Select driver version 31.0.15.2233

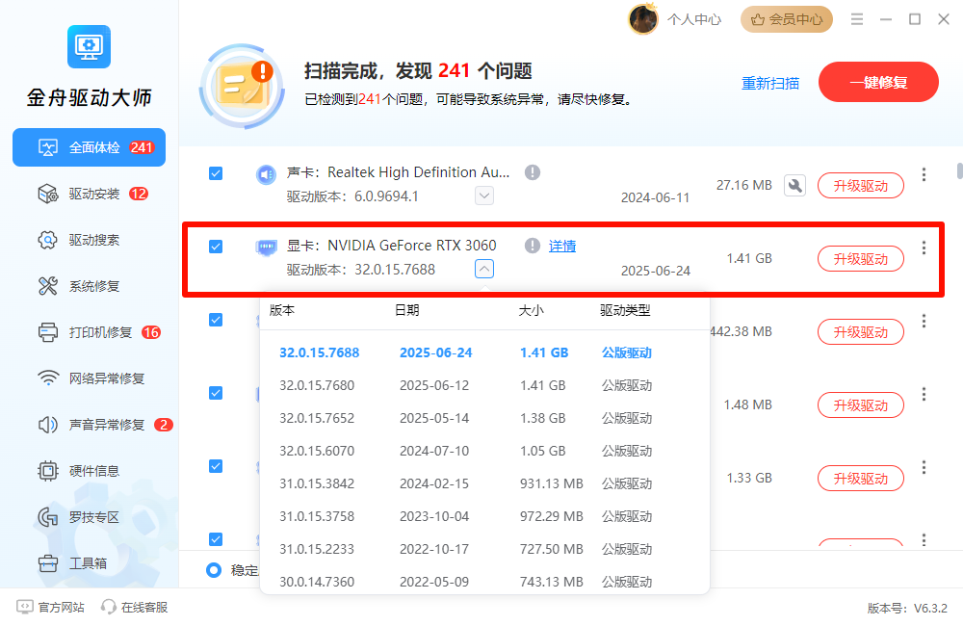(x=484, y=549)
